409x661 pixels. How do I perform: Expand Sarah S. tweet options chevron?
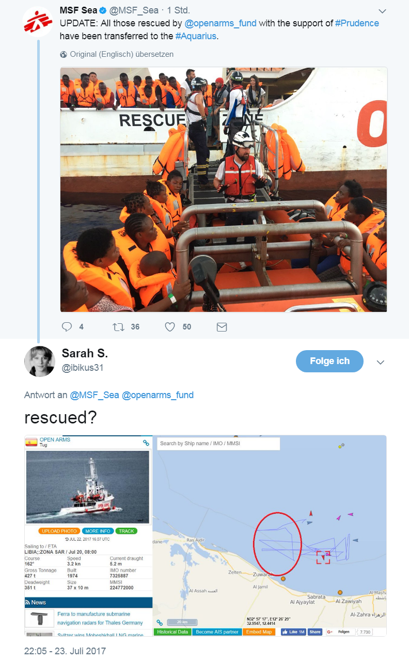coord(381,362)
